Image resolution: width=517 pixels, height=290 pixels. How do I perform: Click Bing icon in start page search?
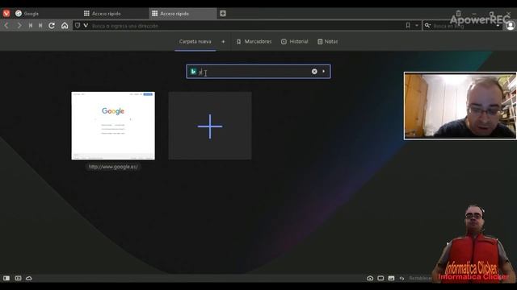193,72
